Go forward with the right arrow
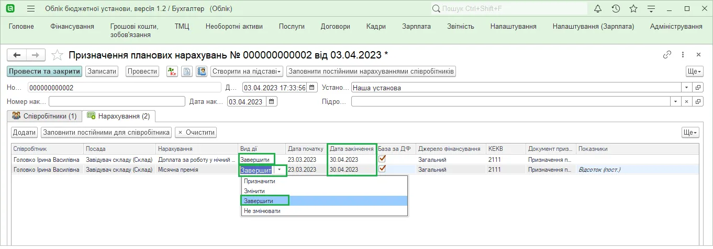 [x=36, y=55]
